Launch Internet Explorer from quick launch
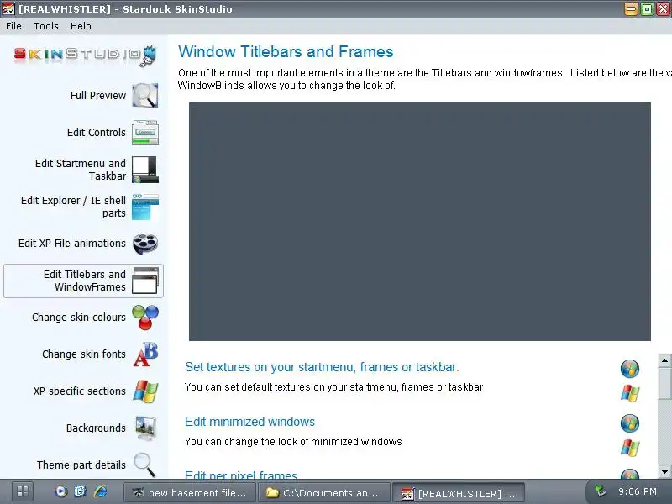This screenshot has width=672, height=504. click(x=101, y=491)
